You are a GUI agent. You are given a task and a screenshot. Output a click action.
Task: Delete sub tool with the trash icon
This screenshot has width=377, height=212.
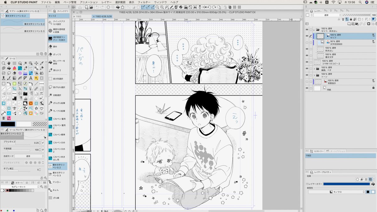(x=46, y=54)
